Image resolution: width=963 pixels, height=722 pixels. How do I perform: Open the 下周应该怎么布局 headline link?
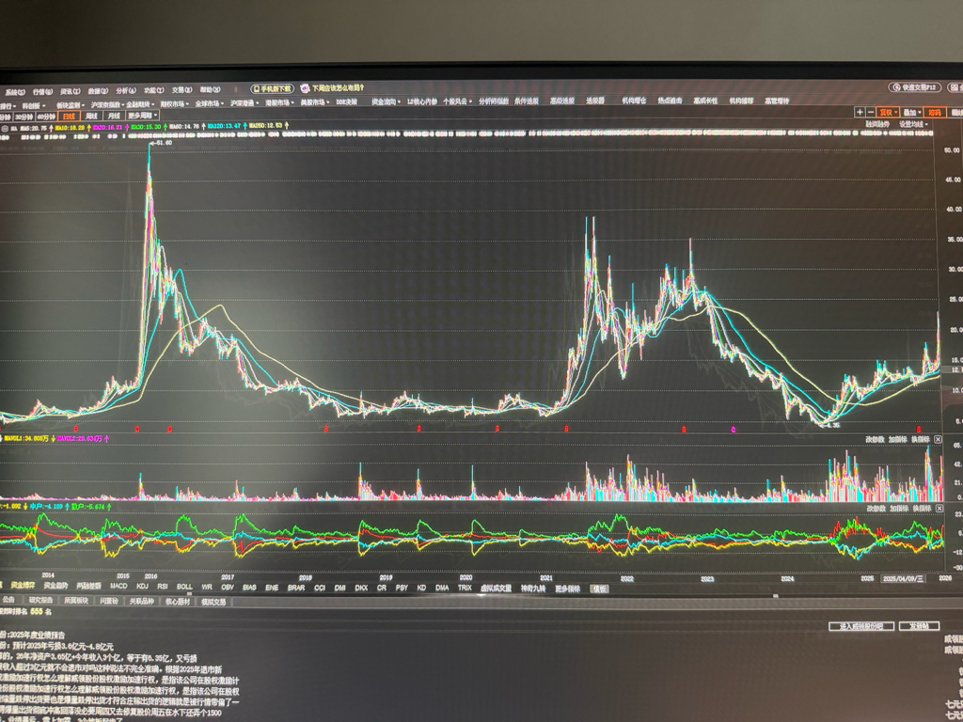point(338,88)
